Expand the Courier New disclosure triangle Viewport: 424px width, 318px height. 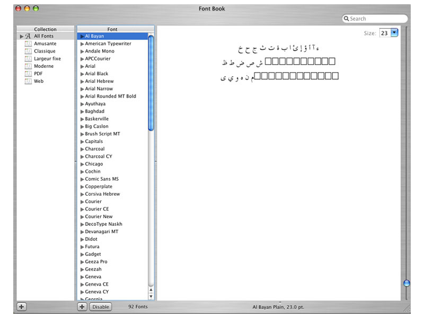pos(82,217)
